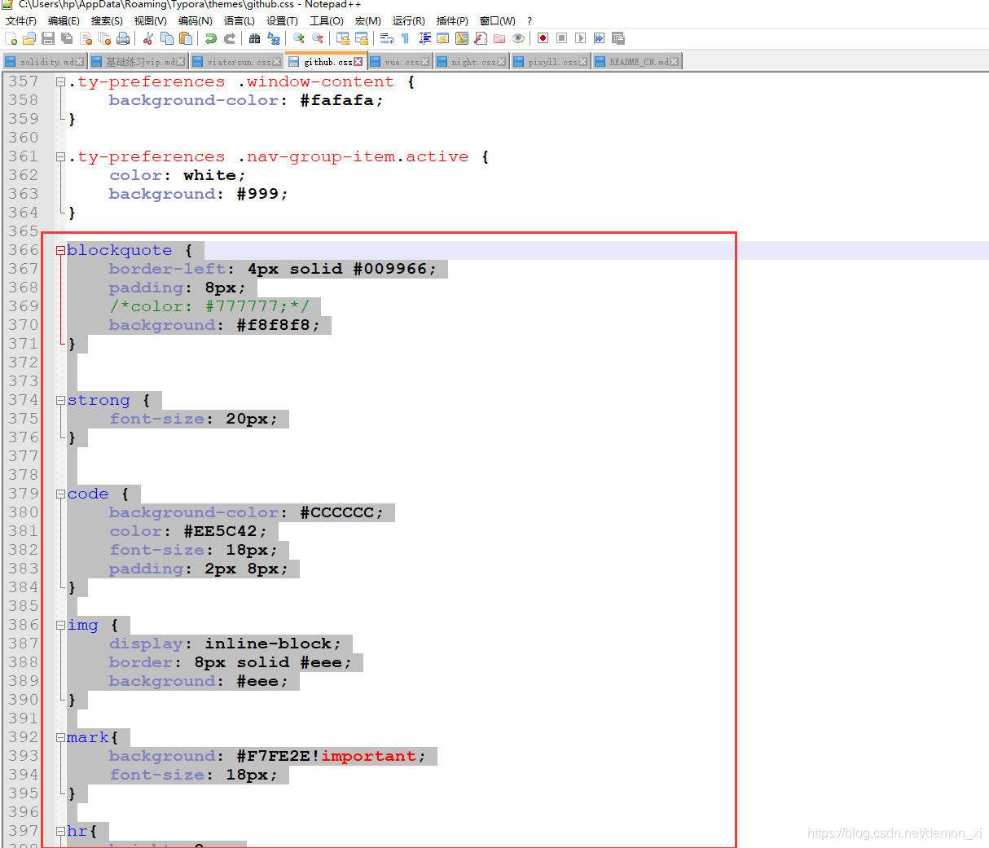Open the 搜索(S) menu
Screen dimensions: 989x848
[x=107, y=20]
